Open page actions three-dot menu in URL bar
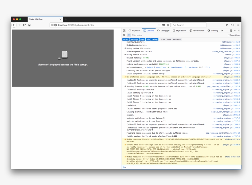 [159, 25]
